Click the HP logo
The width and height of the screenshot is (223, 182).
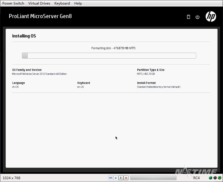[211, 16]
